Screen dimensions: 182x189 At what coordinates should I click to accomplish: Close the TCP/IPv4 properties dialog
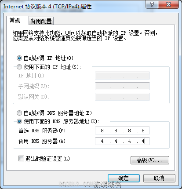coord(168,5)
